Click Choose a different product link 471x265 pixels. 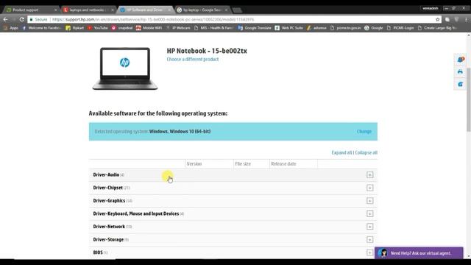(x=193, y=59)
